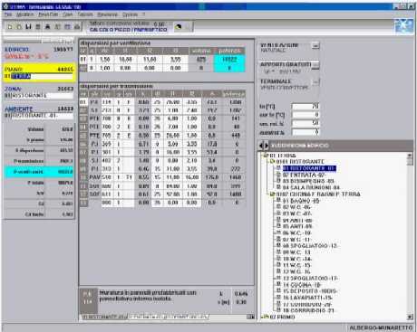
Task: Click the var ta [°C] input field
Action: coord(305,115)
